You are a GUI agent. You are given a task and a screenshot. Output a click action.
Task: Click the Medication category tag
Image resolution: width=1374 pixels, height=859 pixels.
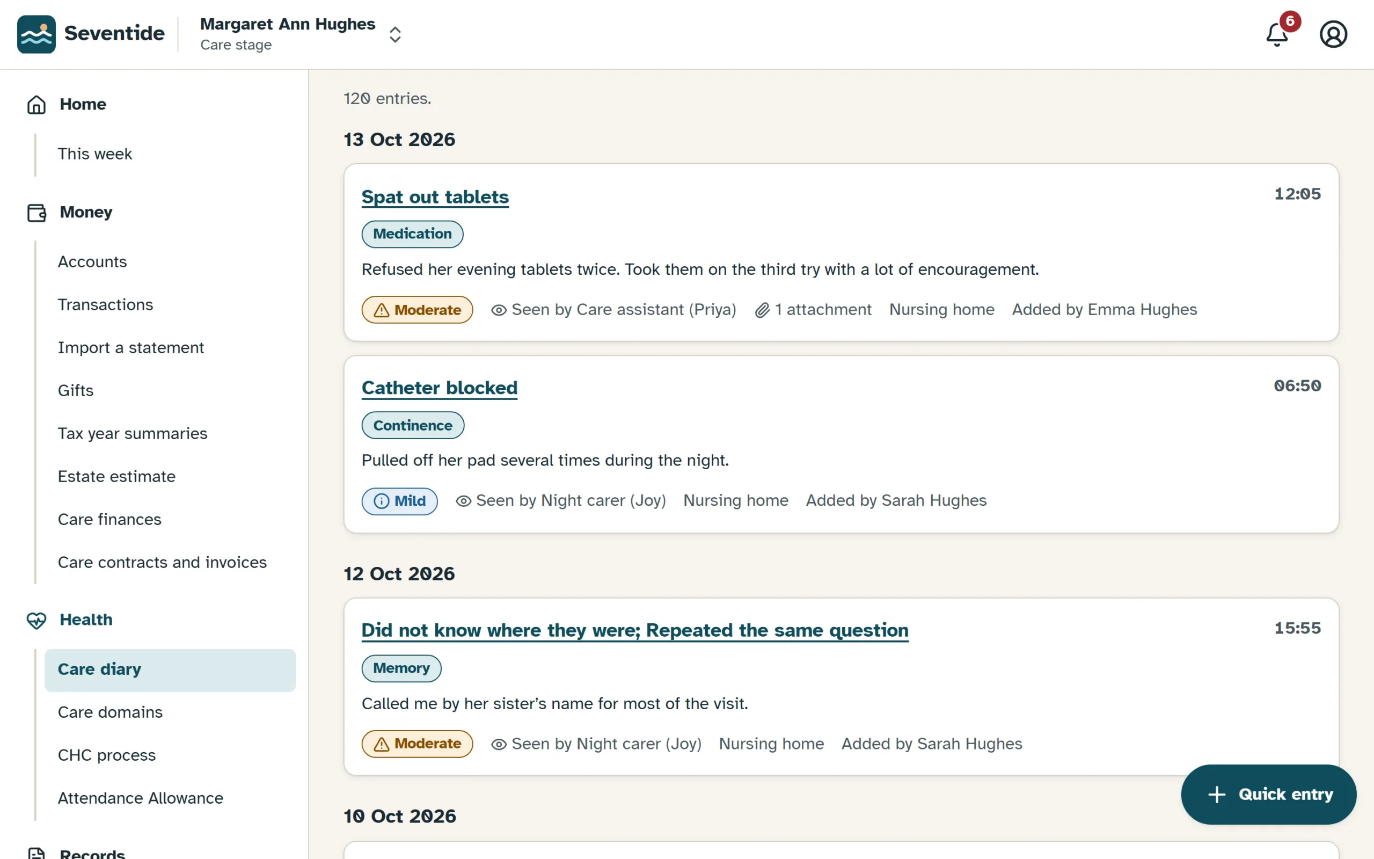tap(412, 234)
